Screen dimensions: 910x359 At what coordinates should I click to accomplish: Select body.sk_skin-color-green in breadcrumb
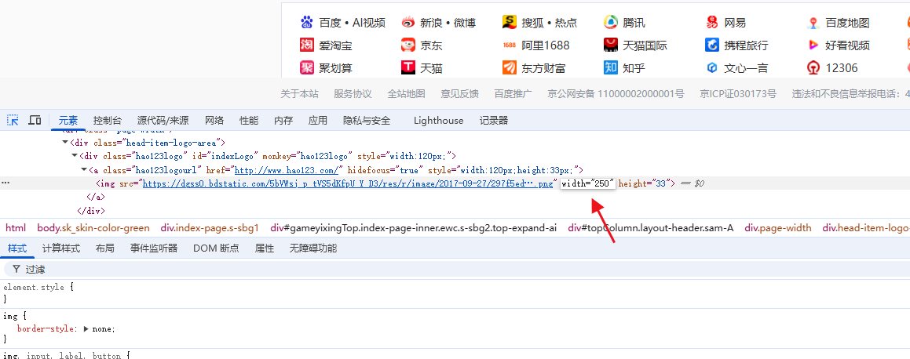[x=93, y=227]
